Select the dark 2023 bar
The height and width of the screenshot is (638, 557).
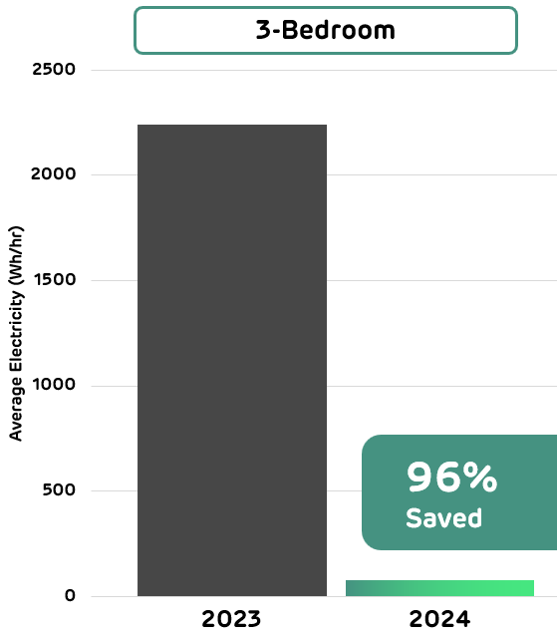[x=232, y=360]
